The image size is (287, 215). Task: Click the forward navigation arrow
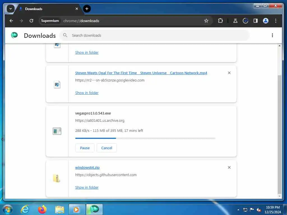click(x=21, y=21)
